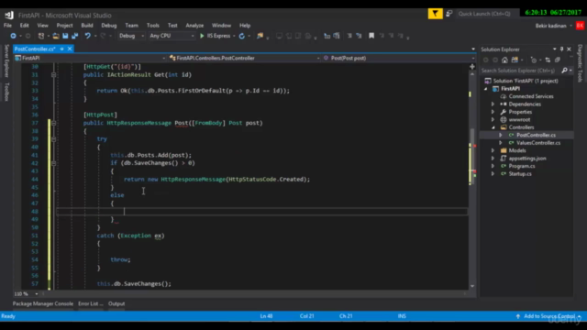Click the red BK account badge
The height and width of the screenshot is (330, 587).
point(580,26)
